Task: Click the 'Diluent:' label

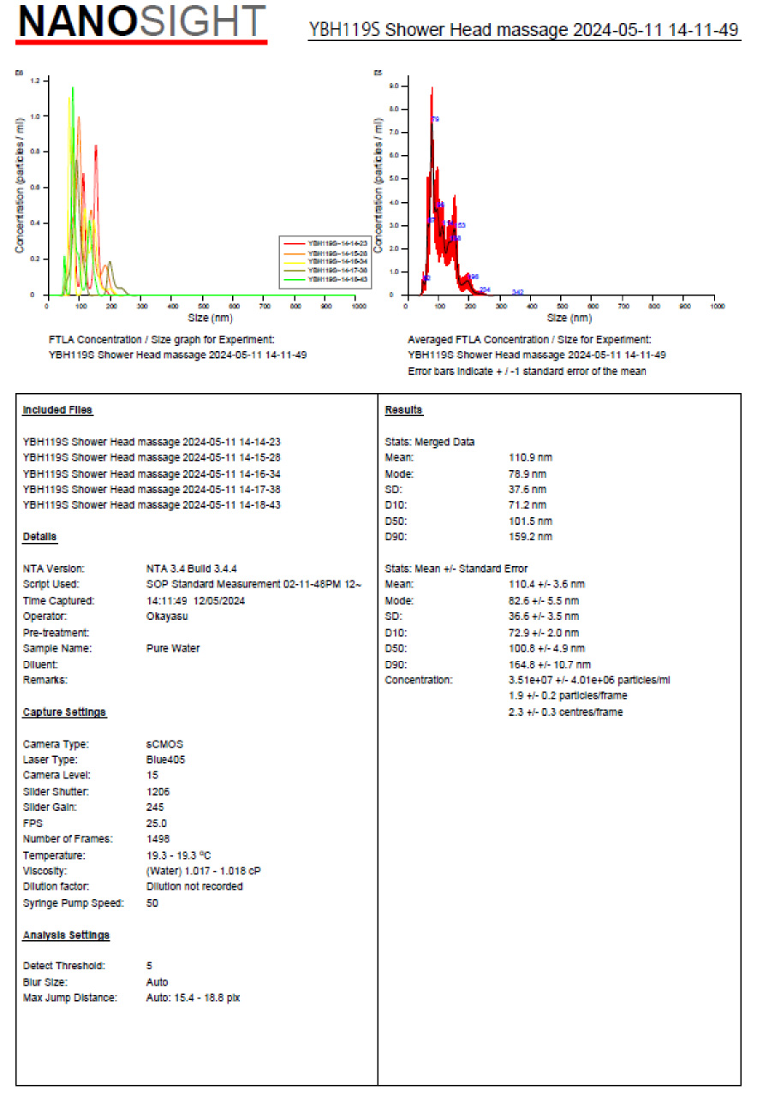Action: point(40,664)
